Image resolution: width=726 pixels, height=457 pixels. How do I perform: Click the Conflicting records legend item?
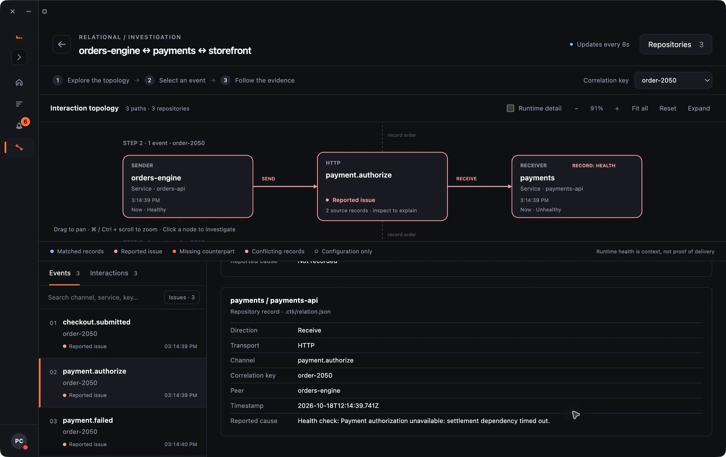tap(275, 251)
